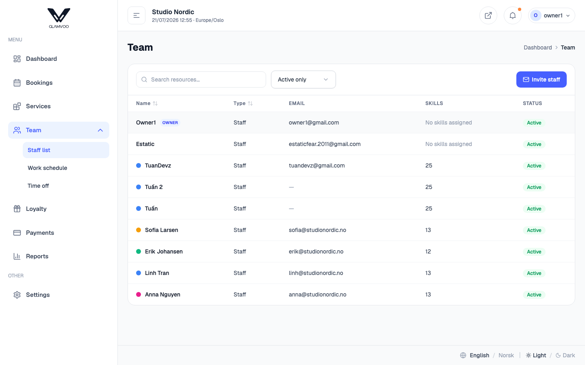Select Light theme option
This screenshot has height=365, width=585.
(x=536, y=355)
